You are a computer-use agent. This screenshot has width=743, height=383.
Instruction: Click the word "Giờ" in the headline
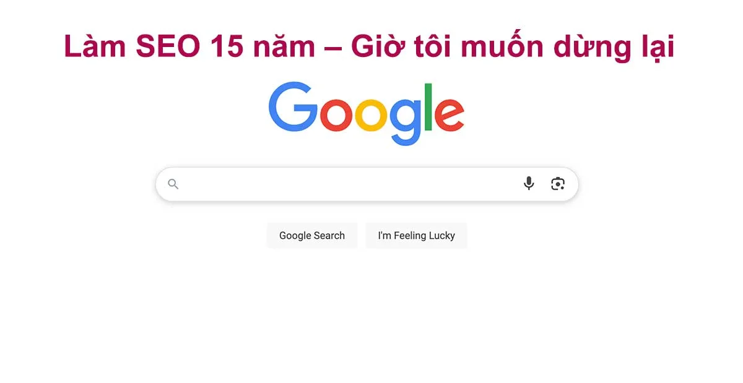(x=374, y=47)
